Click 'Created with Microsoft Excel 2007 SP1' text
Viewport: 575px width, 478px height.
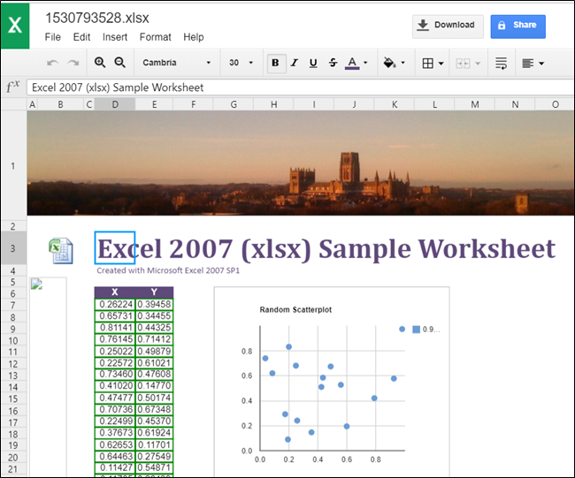168,270
